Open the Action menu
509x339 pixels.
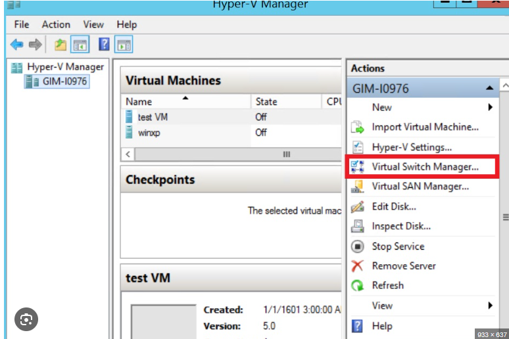56,24
